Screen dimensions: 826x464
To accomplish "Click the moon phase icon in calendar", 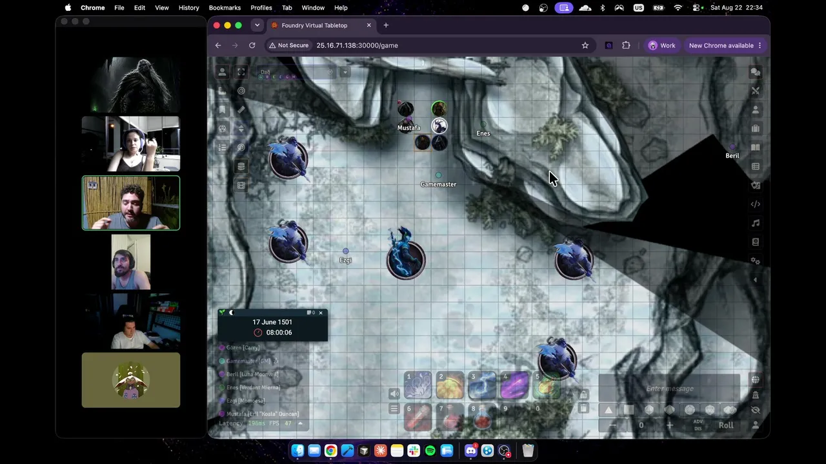I will (231, 313).
